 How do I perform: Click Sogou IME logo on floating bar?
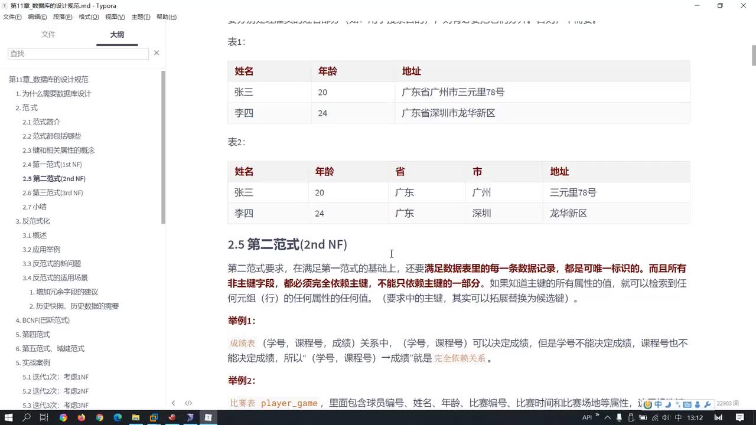tap(648, 404)
